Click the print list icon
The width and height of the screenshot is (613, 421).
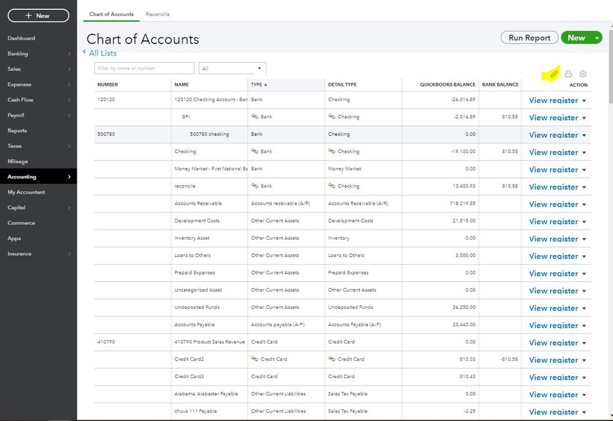click(x=568, y=74)
